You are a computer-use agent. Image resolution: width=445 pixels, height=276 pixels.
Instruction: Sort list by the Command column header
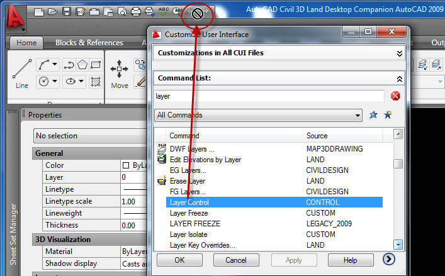point(234,136)
